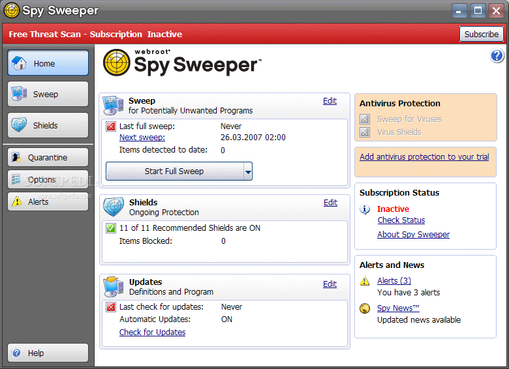Edit the Shields section settings

(x=330, y=203)
